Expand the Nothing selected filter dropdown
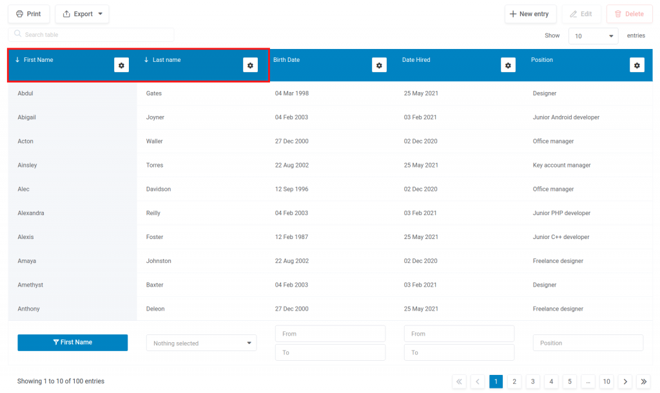The height and width of the screenshot is (393, 660). coord(201,343)
